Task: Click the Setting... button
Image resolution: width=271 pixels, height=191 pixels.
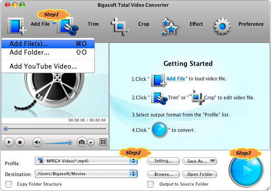Action: (x=164, y=161)
